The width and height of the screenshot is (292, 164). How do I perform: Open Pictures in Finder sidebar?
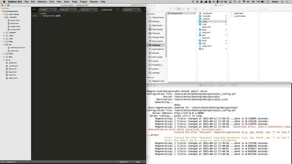point(154,33)
